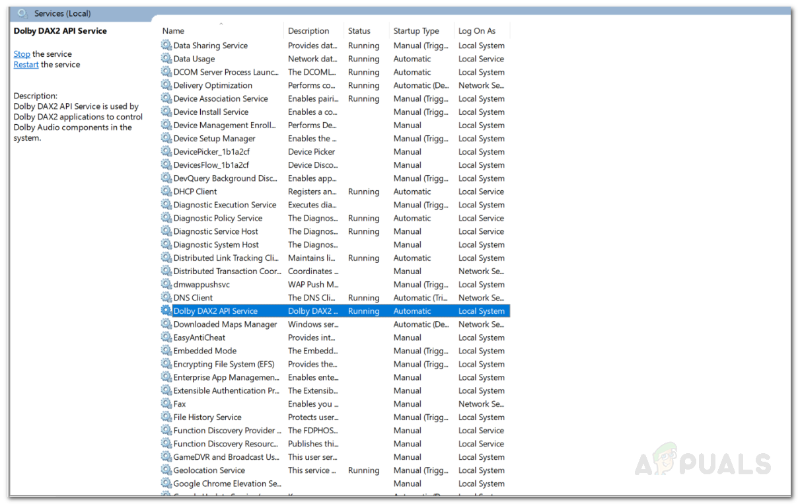Click the gear icon beside Device Setup Manager
The width and height of the screenshot is (798, 504).
pyautogui.click(x=166, y=139)
